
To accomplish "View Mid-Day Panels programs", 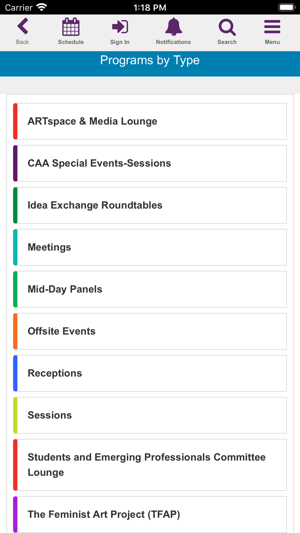I will [150, 289].
